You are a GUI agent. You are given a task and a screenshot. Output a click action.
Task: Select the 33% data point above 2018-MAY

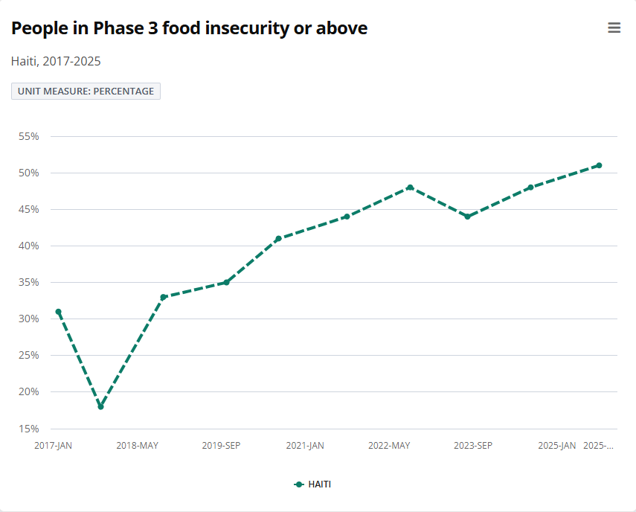point(163,297)
